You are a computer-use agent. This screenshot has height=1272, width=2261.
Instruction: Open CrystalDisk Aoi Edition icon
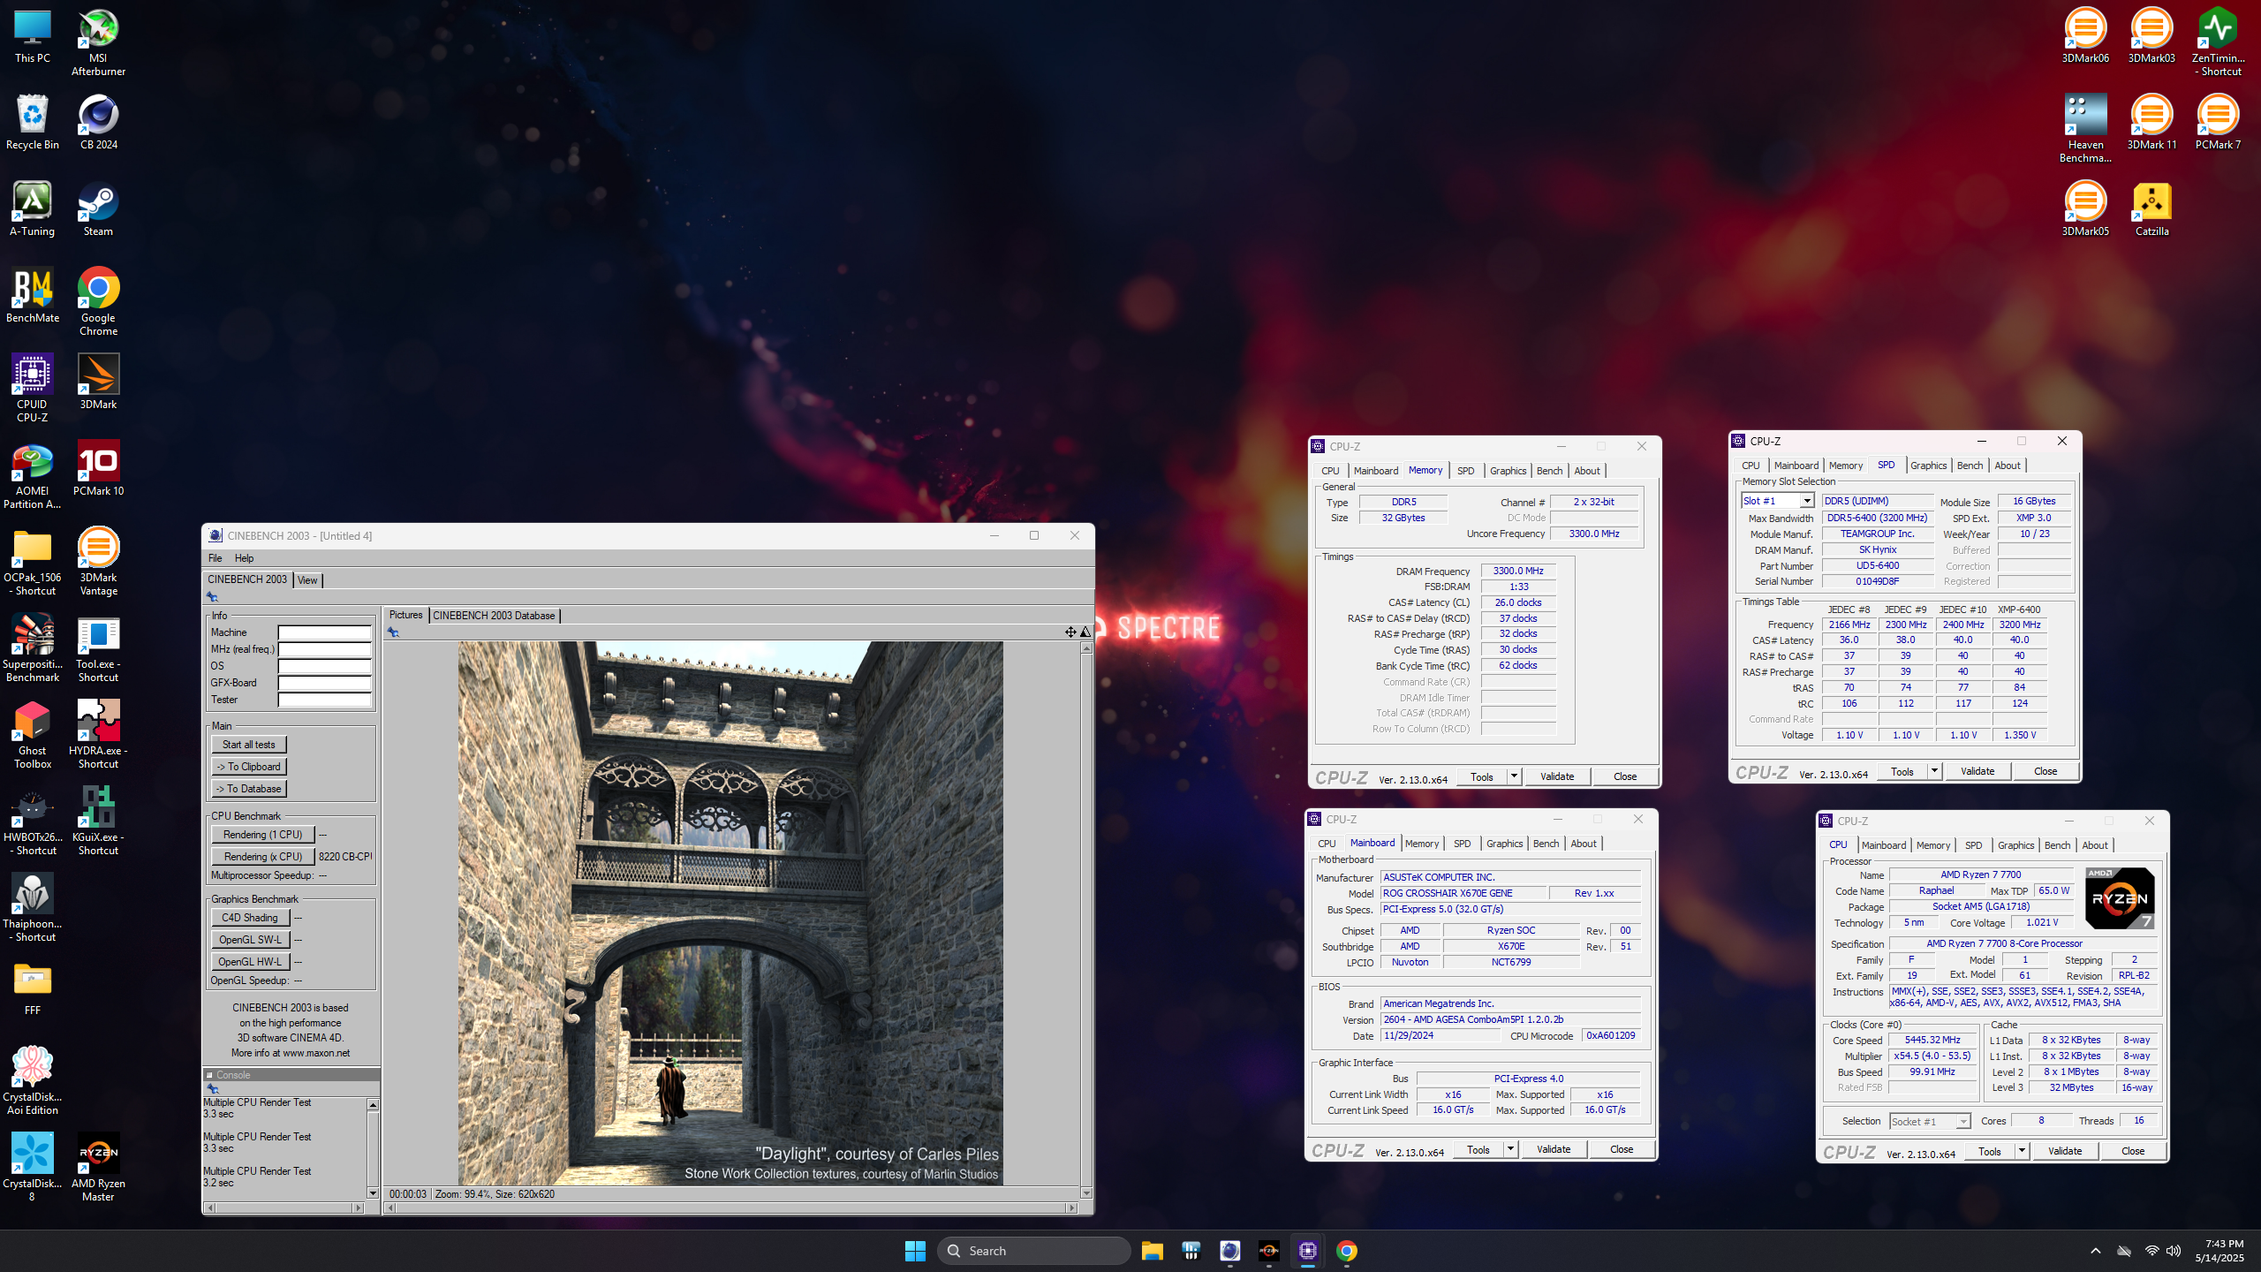[33, 1080]
